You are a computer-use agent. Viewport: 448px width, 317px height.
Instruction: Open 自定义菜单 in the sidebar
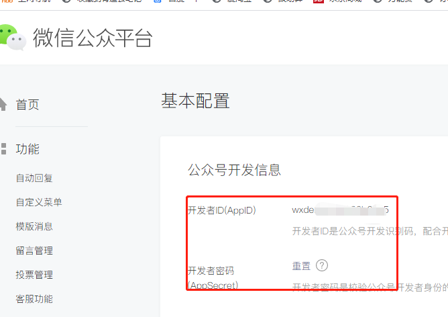pos(39,202)
